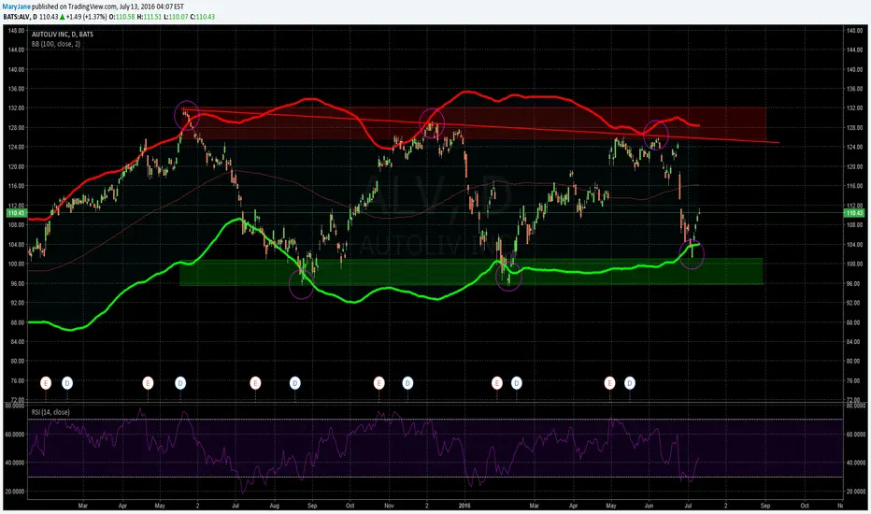Click 96.00 on the right price axis
This screenshot has width=871, height=514.
855,283
